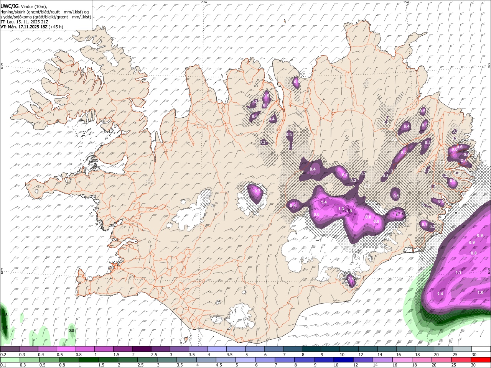Click the crimson swatch at 25 on the bottom scale
The height and width of the screenshot is (368, 491).
coord(461,360)
